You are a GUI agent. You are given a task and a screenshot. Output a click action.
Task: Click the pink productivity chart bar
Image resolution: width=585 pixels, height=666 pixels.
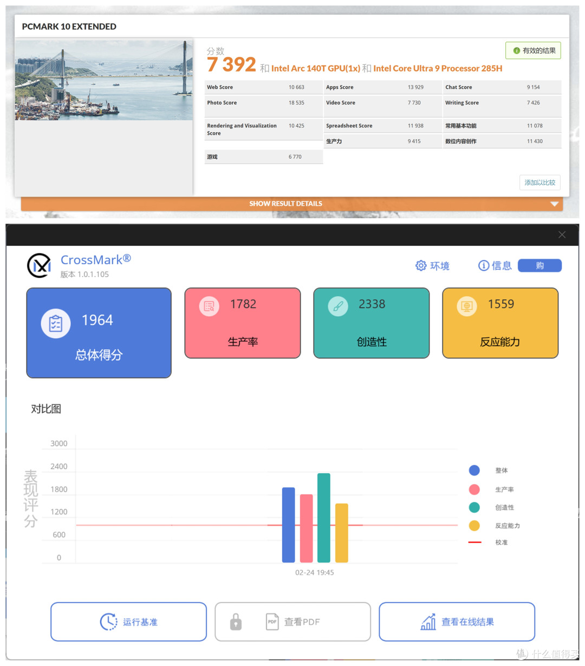point(307,528)
